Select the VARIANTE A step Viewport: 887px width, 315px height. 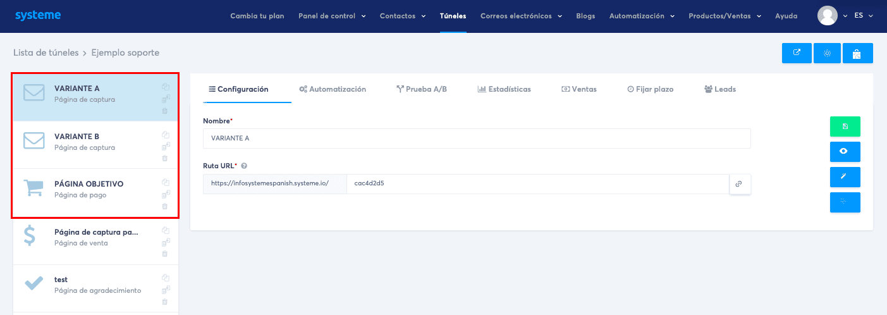coord(95,97)
